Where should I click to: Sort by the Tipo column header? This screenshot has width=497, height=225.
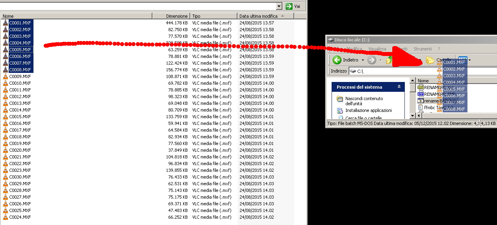click(x=213, y=16)
